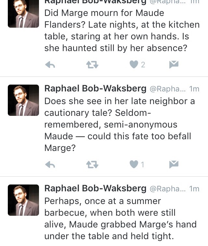This screenshot has width=208, height=246.
Task: Open Raphael Bob-Waksberg name on third tweet
Action: pos(95,188)
